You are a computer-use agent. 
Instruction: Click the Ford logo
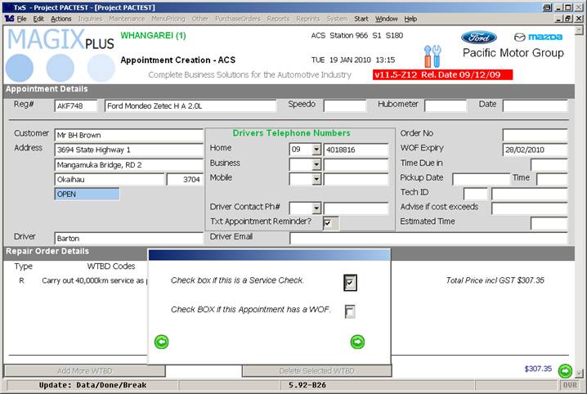[x=478, y=37]
